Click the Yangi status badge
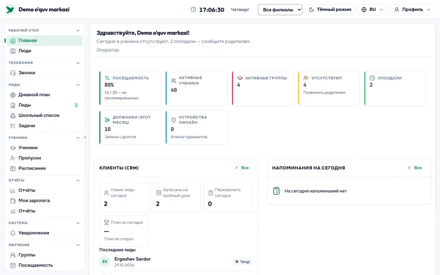440x275 pixels. 243,262
